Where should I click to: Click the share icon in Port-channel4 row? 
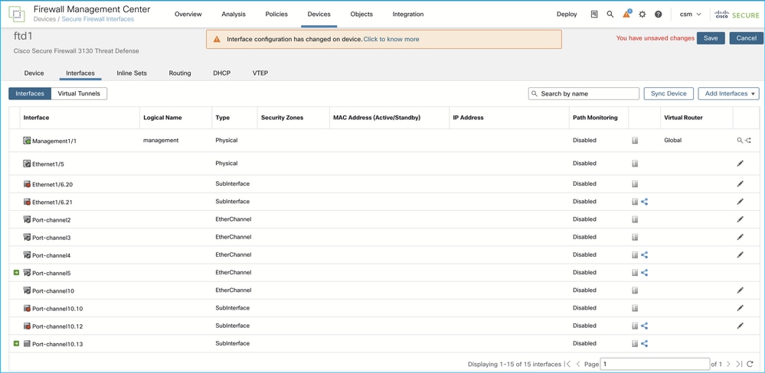coord(644,255)
